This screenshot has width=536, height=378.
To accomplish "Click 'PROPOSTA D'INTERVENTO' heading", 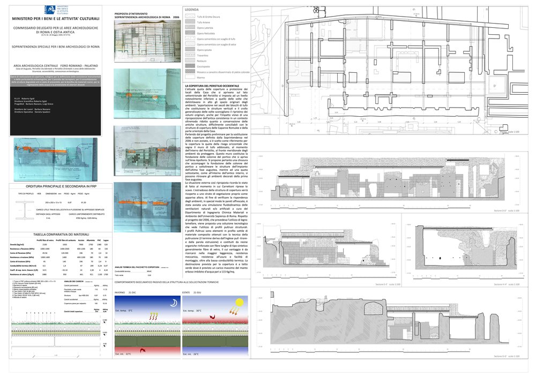I will click(x=131, y=14).
